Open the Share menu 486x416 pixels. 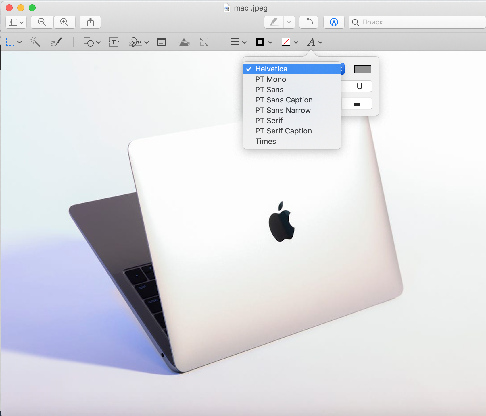(x=90, y=22)
